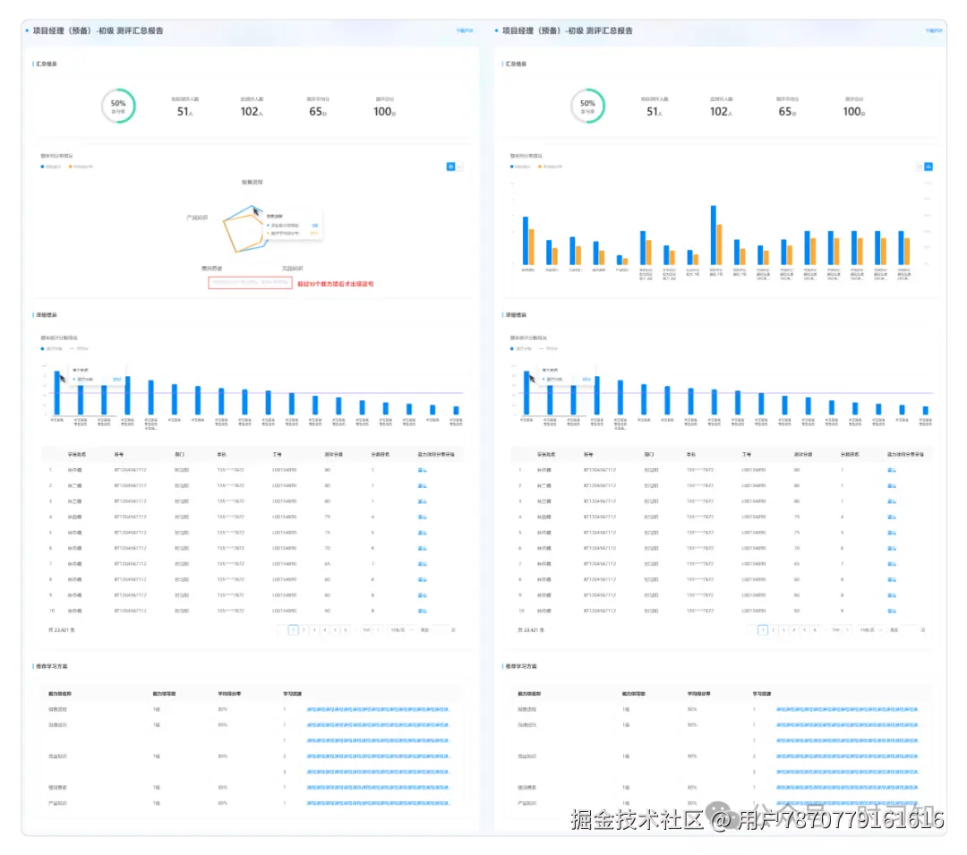Click value 51 in left summary stats

pos(184,112)
